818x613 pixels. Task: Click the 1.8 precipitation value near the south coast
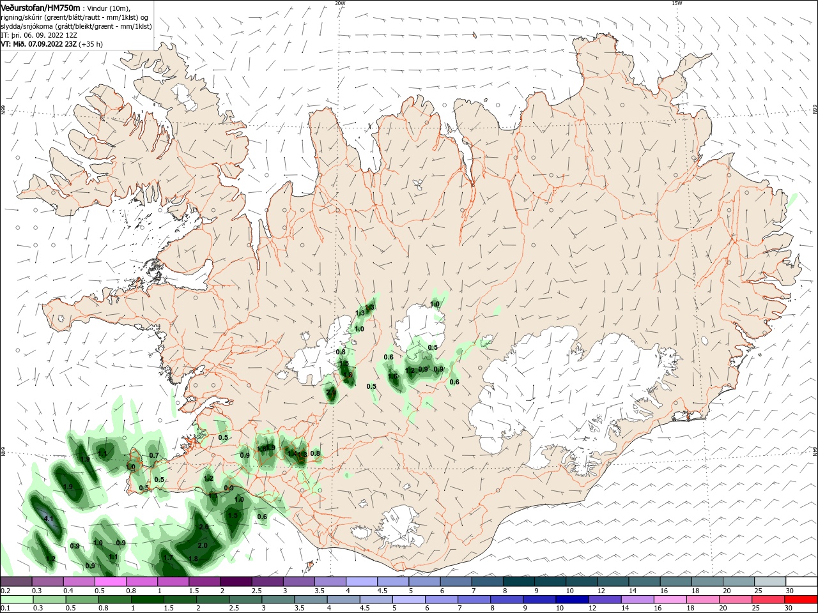193,559
